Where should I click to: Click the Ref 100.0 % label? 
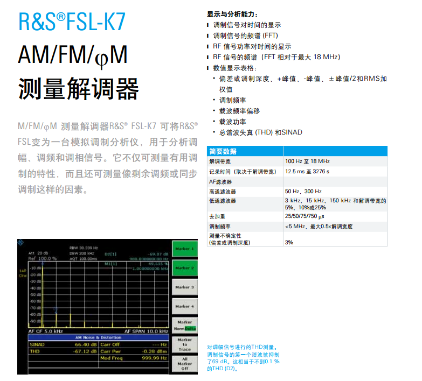[43, 258]
